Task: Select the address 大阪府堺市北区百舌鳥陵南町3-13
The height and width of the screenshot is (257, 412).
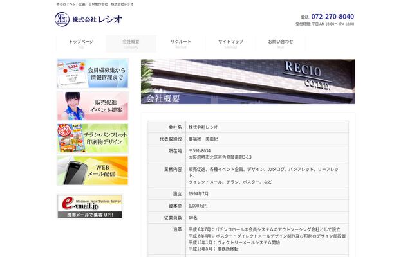Action: tap(220, 157)
